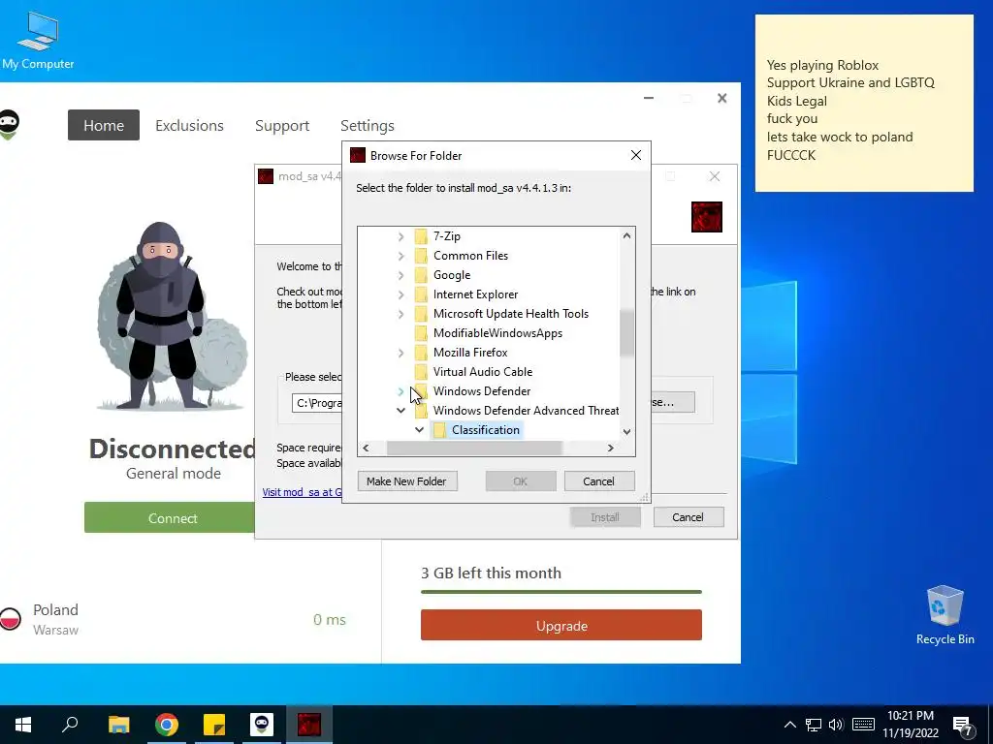Click mod_sa red logo in installer
Image resolution: width=993 pixels, height=744 pixels.
(x=707, y=217)
